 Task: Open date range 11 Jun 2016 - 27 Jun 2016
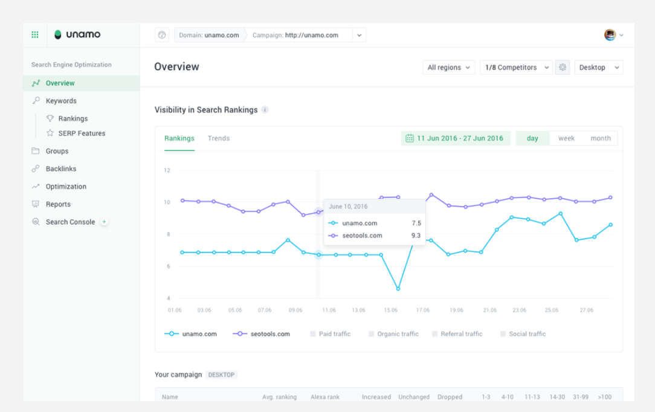456,138
